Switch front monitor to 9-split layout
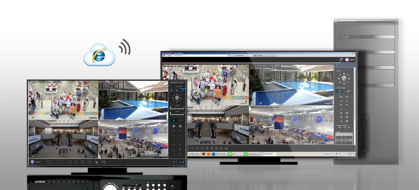Image resolution: width=419 pixels, height=190 pixels. [x=76, y=162]
